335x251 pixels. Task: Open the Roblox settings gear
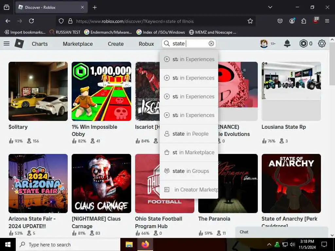pos(322,43)
